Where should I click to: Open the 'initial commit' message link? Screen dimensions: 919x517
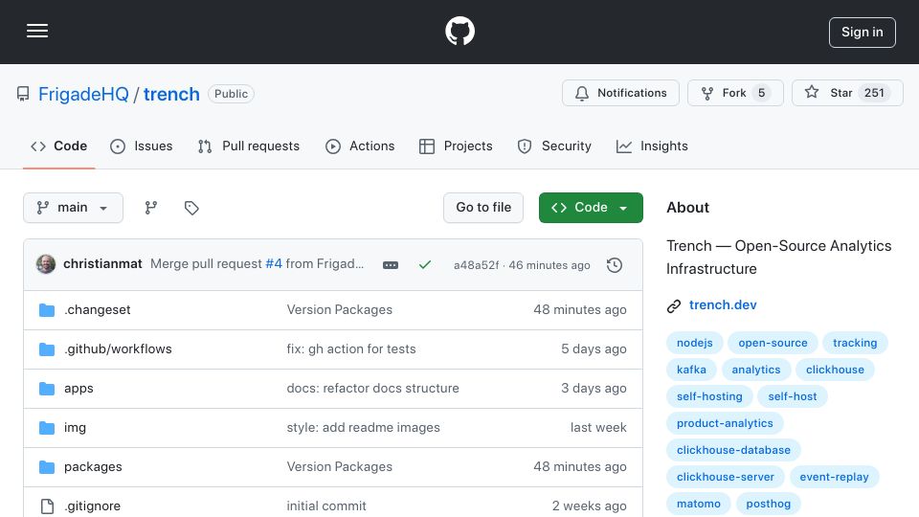click(x=326, y=506)
